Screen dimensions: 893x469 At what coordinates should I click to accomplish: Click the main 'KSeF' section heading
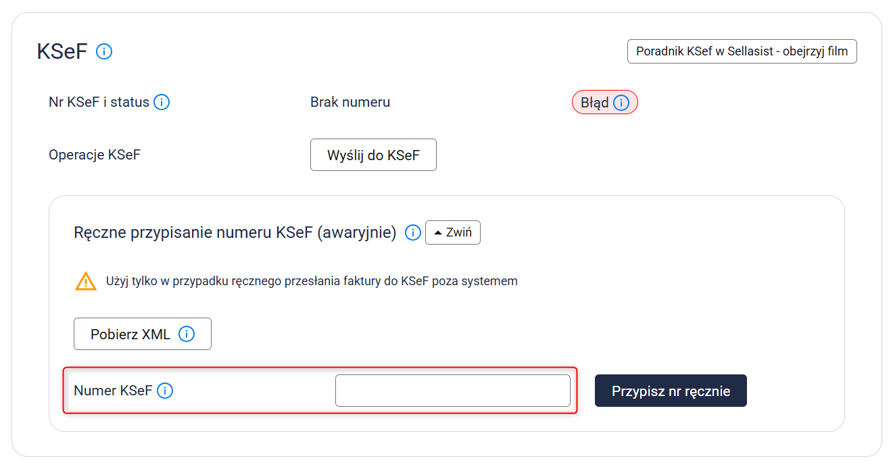(62, 51)
